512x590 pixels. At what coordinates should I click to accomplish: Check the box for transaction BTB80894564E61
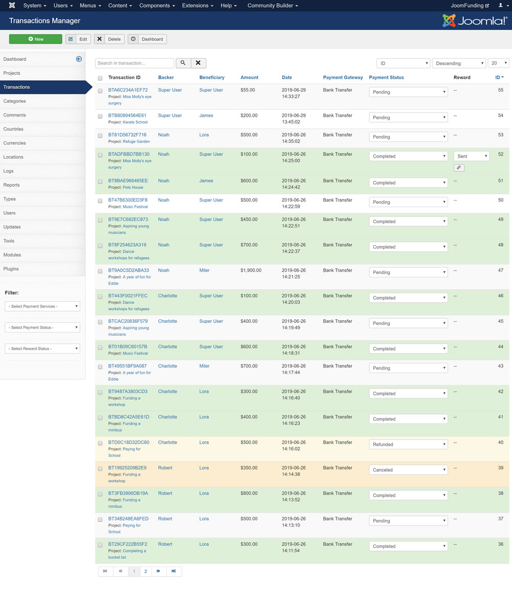point(100,116)
